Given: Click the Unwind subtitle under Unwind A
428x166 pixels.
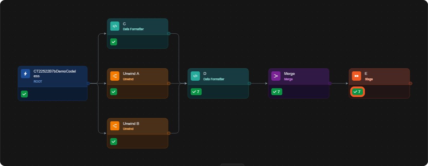Looking at the screenshot, I should (x=128, y=79).
